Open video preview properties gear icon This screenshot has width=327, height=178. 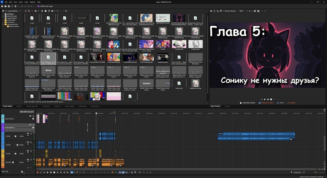click(211, 11)
